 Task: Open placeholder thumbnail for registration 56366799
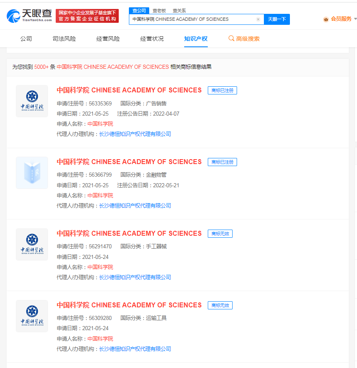pos(32,173)
